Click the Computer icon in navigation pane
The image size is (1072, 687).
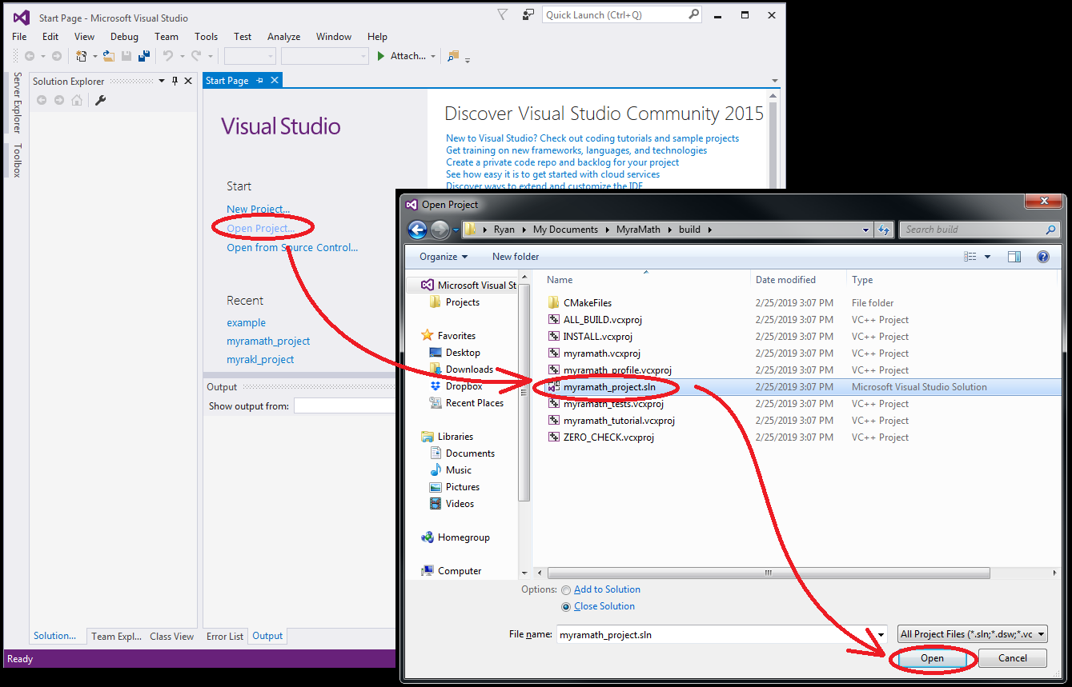427,571
